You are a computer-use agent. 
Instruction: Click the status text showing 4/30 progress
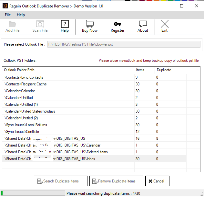tap(103, 193)
